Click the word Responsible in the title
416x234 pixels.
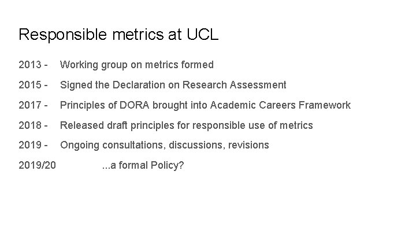tap(62, 35)
